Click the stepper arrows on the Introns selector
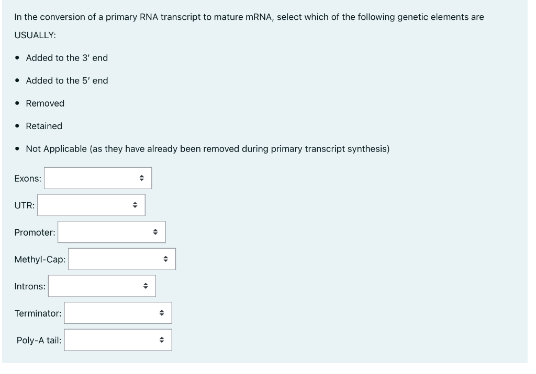Viewport: 536px width, 374px height. point(146,286)
